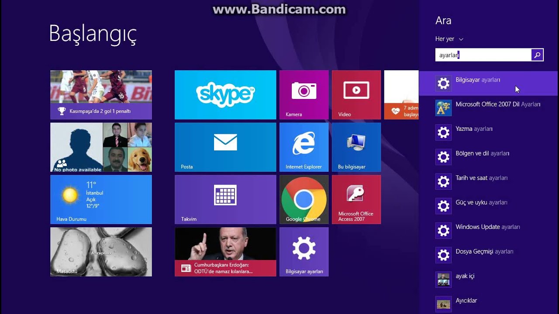This screenshot has height=314, width=559.
Task: Click gear icon beside Dosya Geçmişi
Action: 443,255
